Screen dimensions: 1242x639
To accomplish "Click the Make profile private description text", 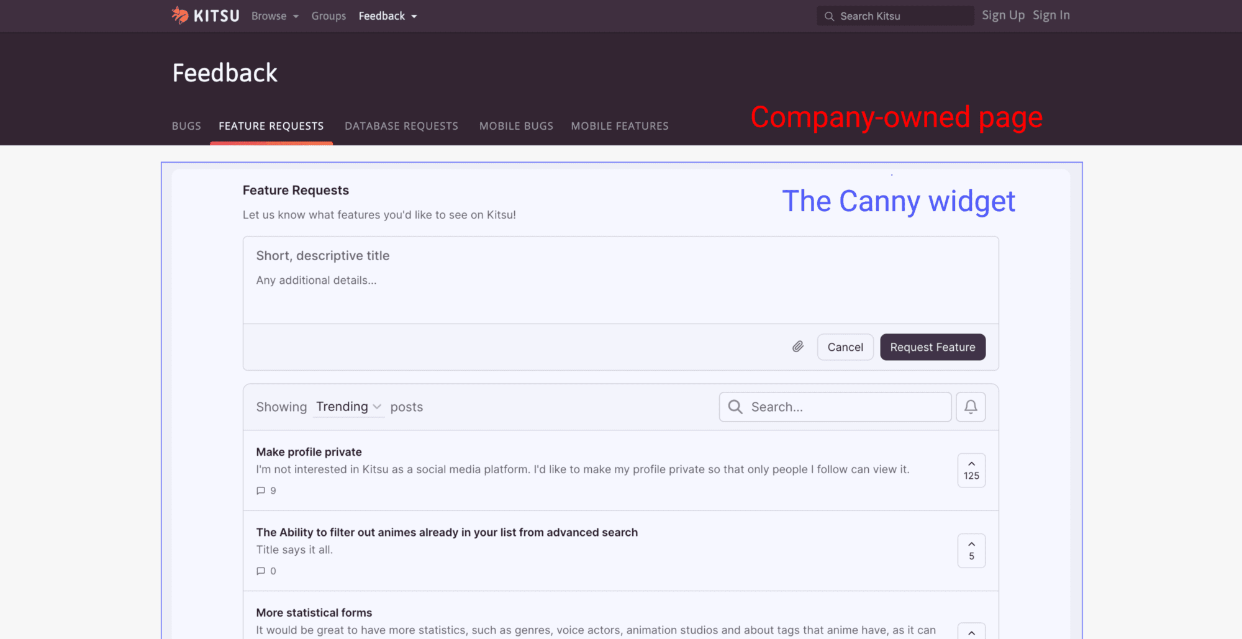I will (582, 469).
